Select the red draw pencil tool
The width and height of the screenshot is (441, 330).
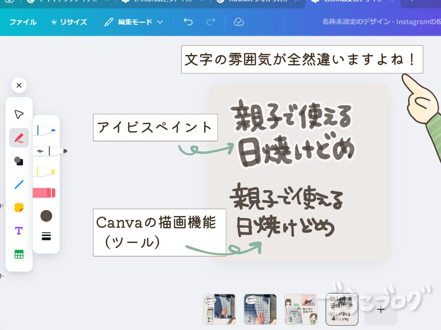coord(19,138)
